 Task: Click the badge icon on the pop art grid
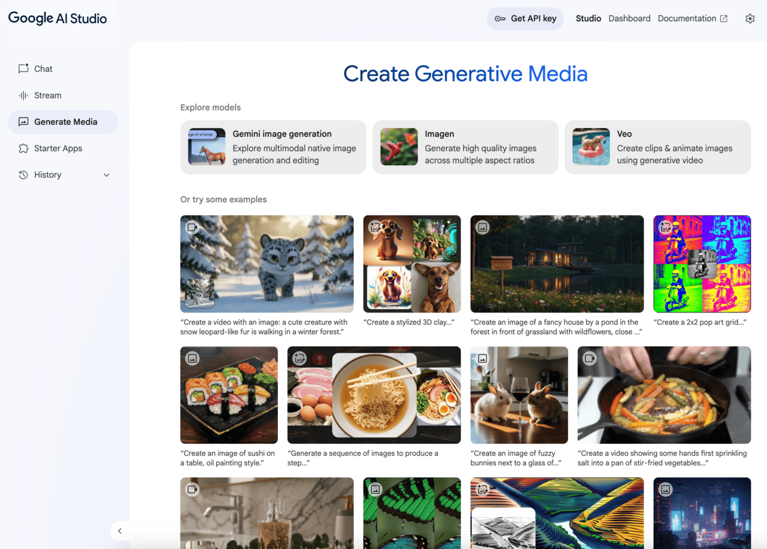point(665,227)
